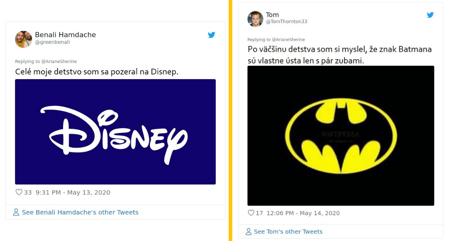Click the Twitter bird on Tom's tweet
This screenshot has width=461, height=241.
(430, 15)
